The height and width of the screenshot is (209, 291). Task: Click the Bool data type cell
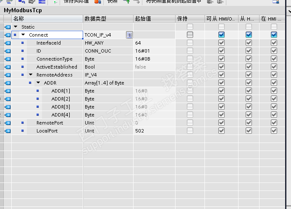[x=108, y=67]
